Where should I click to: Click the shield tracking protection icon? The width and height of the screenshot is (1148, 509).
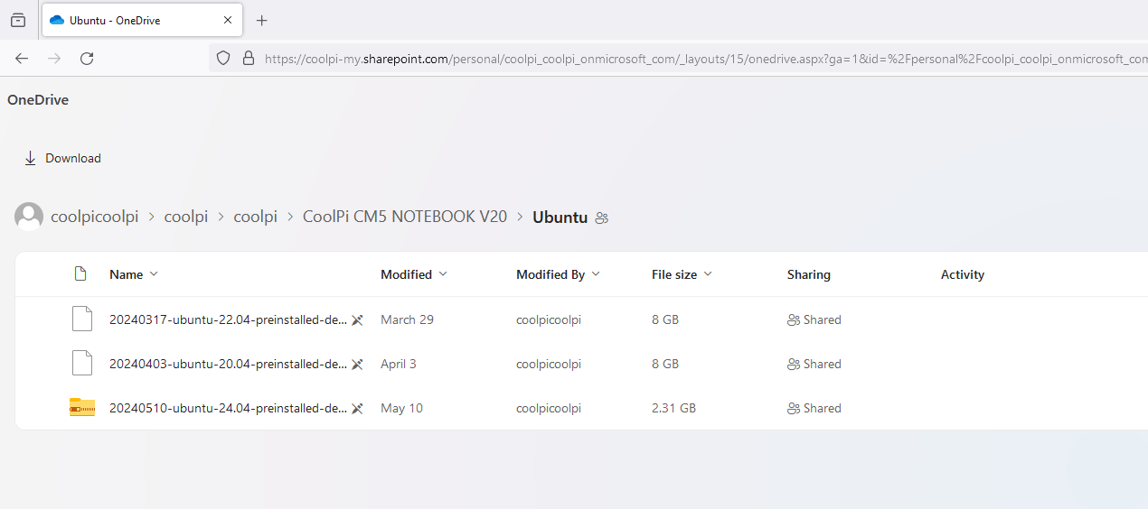(x=223, y=59)
